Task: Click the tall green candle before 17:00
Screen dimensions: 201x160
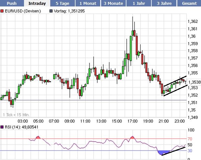Action: pos(131,48)
